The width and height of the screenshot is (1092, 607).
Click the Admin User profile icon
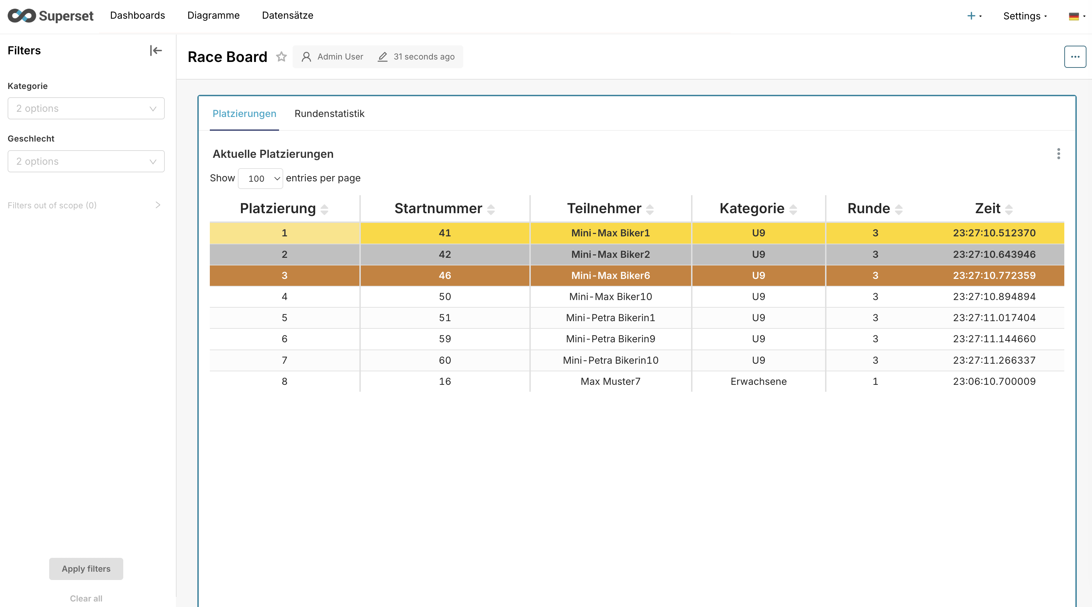[306, 56]
